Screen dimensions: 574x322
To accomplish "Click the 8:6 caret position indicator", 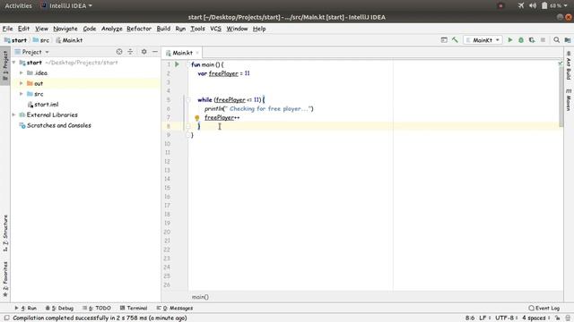I will click(470, 318).
